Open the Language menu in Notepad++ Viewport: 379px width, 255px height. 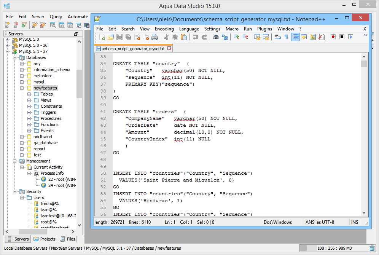click(x=189, y=29)
